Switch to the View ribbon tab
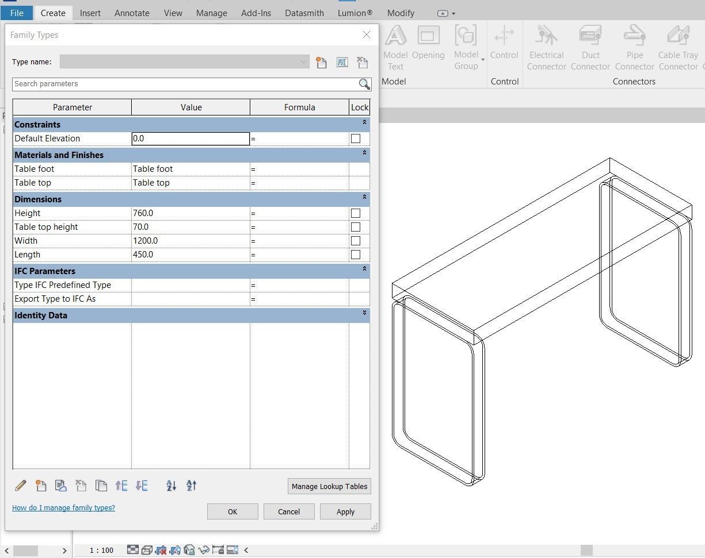Screen dimensions: 705x558 click(173, 13)
